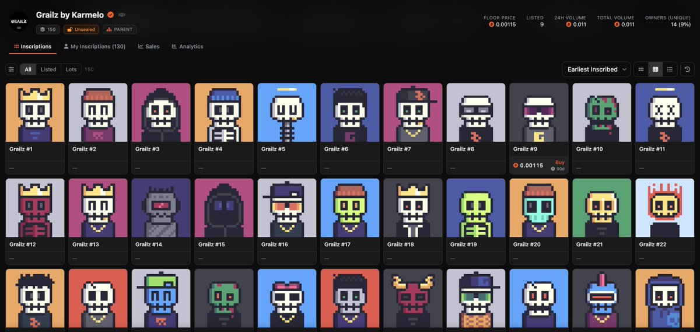Open Grailz #12 red skeleton thumbnail

tap(35, 208)
